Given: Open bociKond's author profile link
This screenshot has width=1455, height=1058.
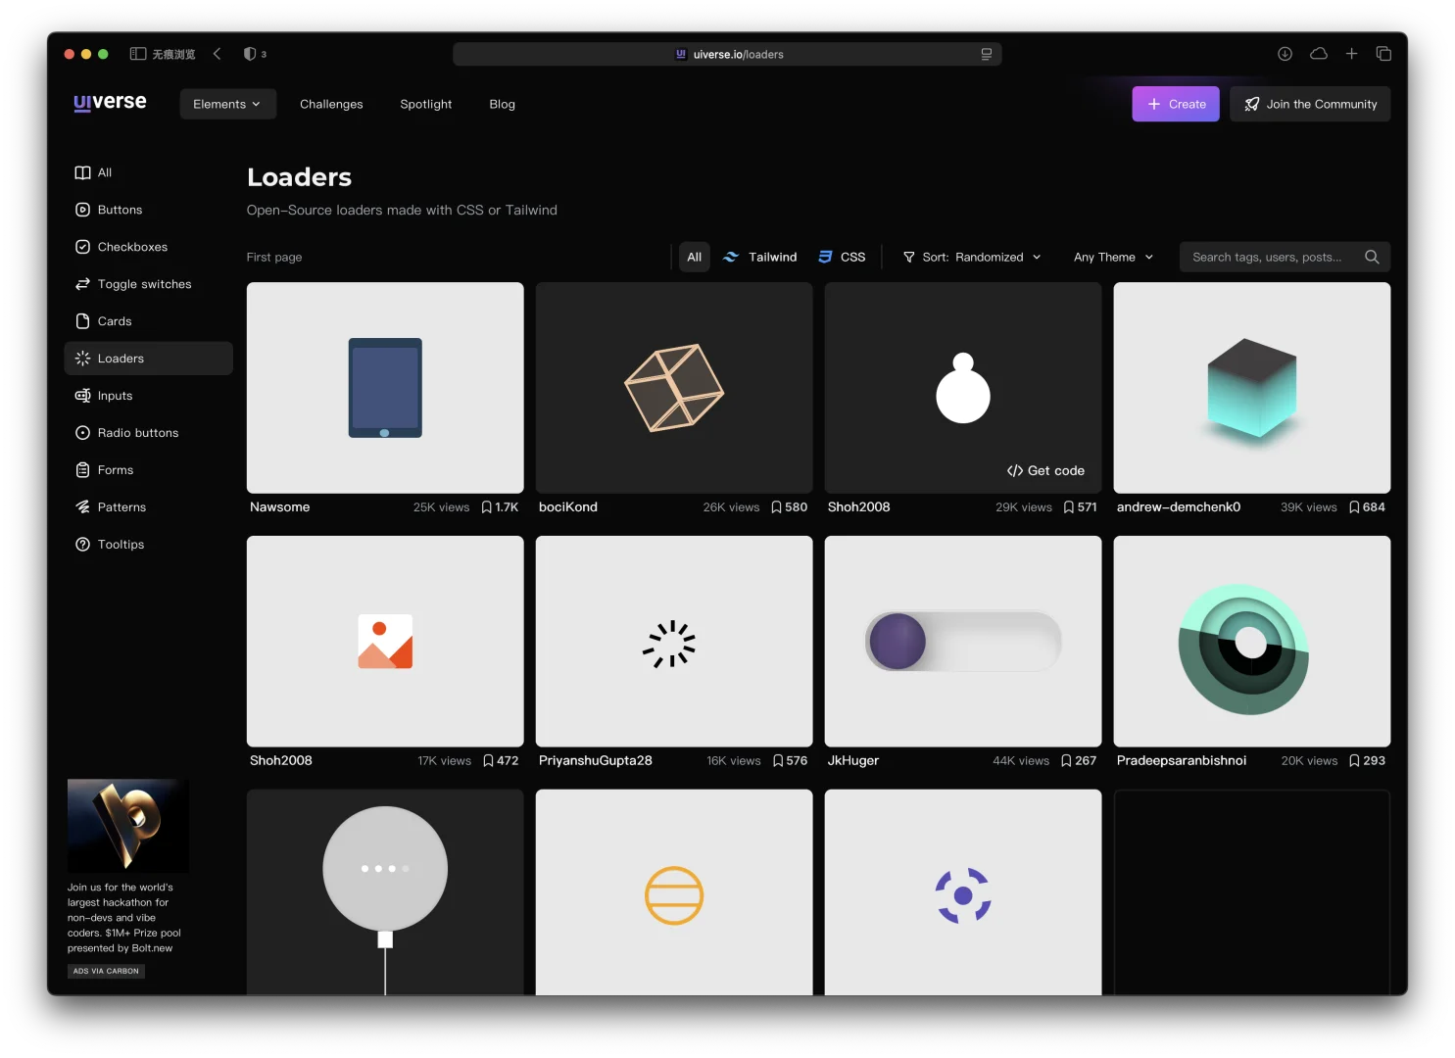Looking at the screenshot, I should coord(568,507).
